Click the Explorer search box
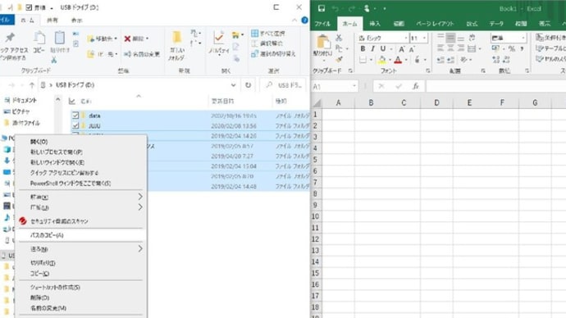 [x=283, y=85]
